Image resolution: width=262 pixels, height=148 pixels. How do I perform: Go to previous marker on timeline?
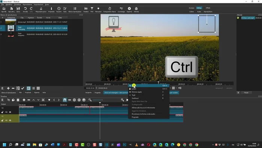click(54, 100)
